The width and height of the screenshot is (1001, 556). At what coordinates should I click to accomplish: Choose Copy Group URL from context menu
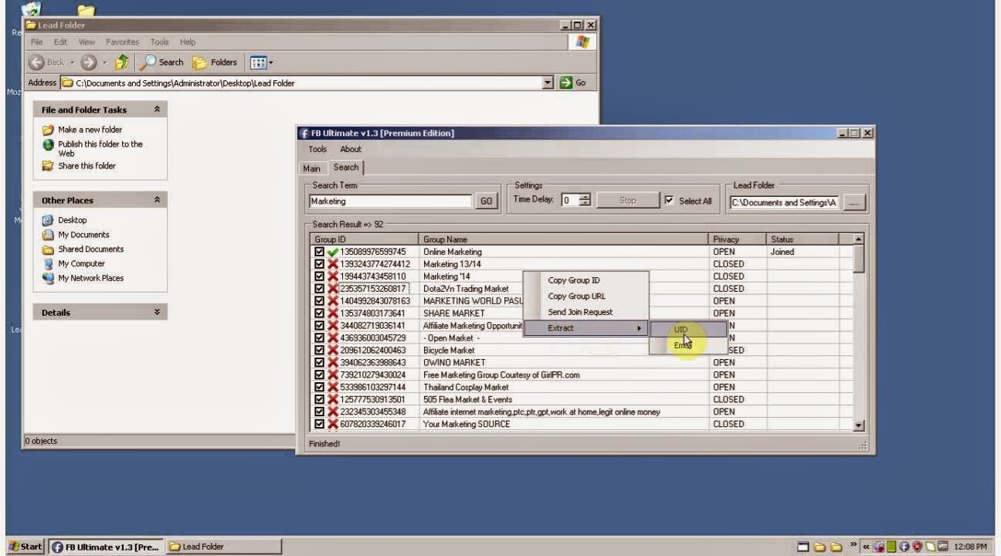tap(576, 297)
